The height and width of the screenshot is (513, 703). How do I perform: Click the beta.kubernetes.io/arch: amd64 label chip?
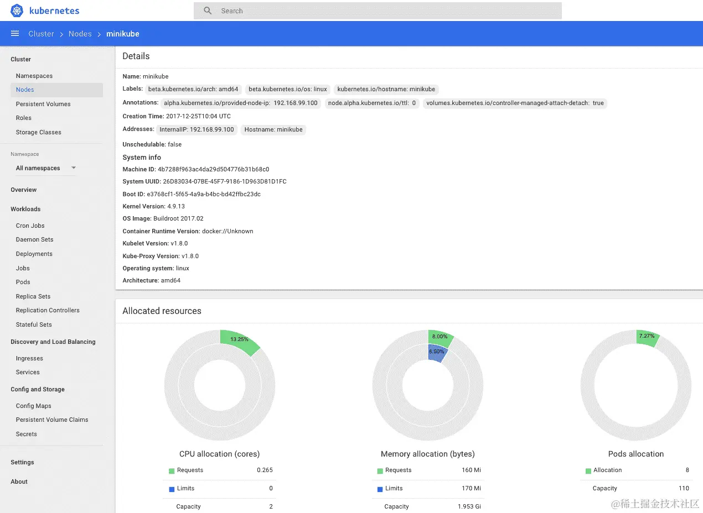click(193, 89)
